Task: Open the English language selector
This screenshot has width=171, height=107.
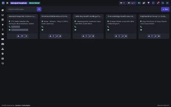Action: point(131,3)
